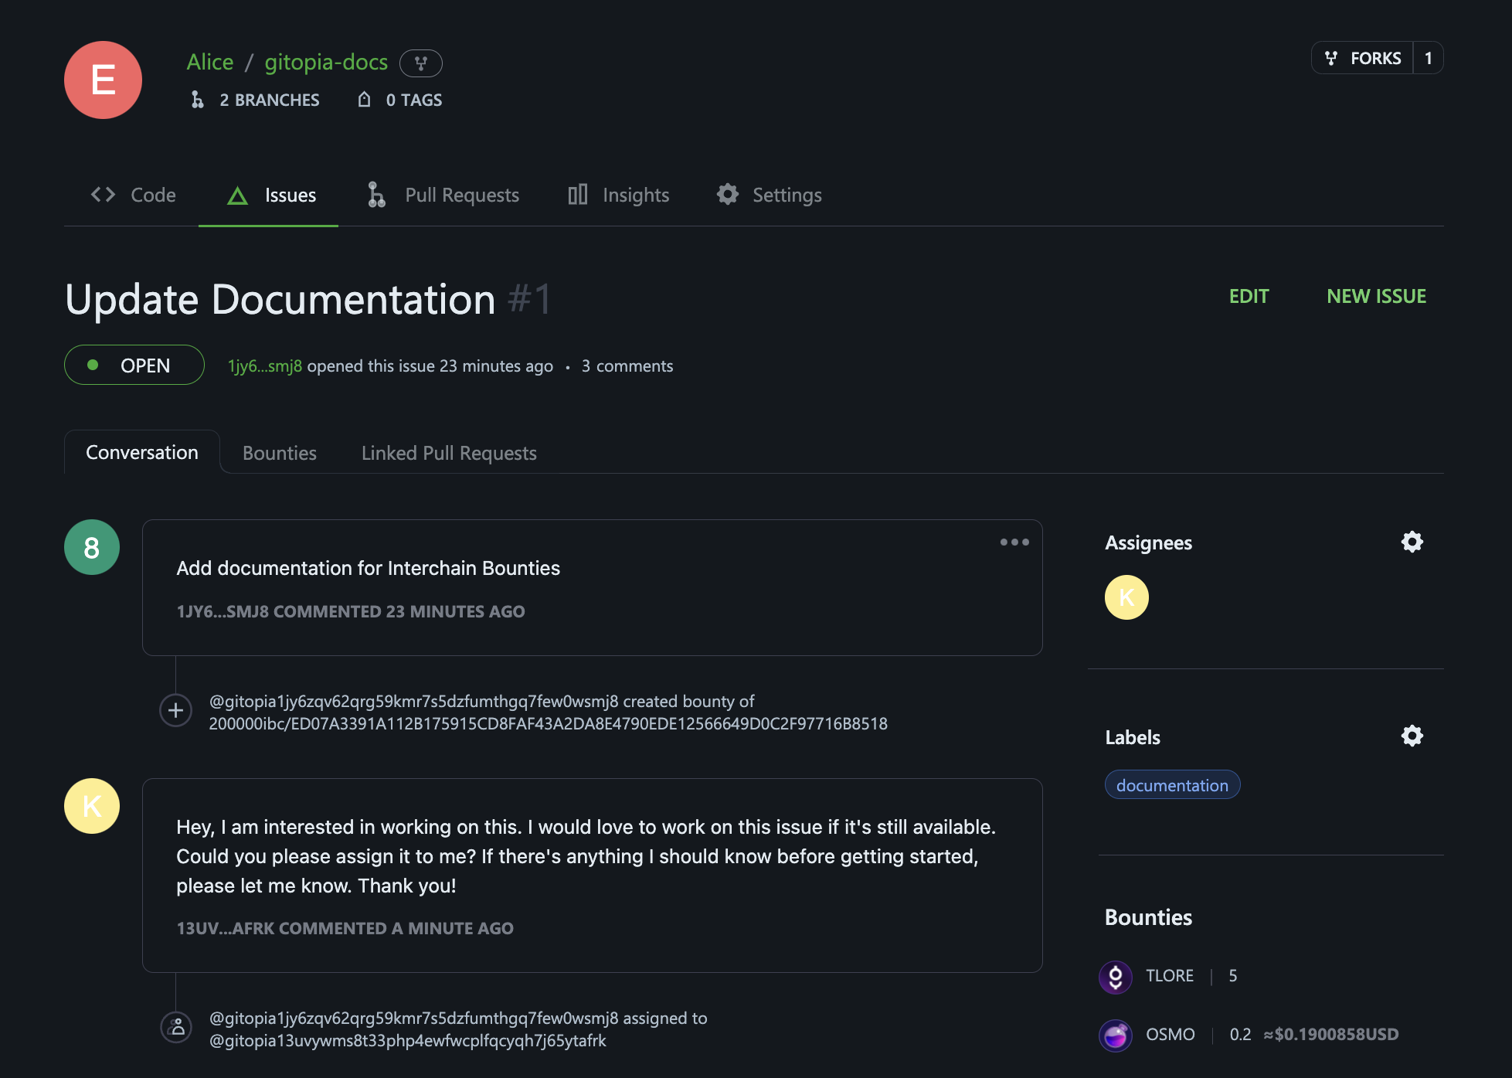
Task: Click '1JY6...SMJ8 COMMENTED 23 MINUTES AGO' text
Action: pyautogui.click(x=351, y=611)
